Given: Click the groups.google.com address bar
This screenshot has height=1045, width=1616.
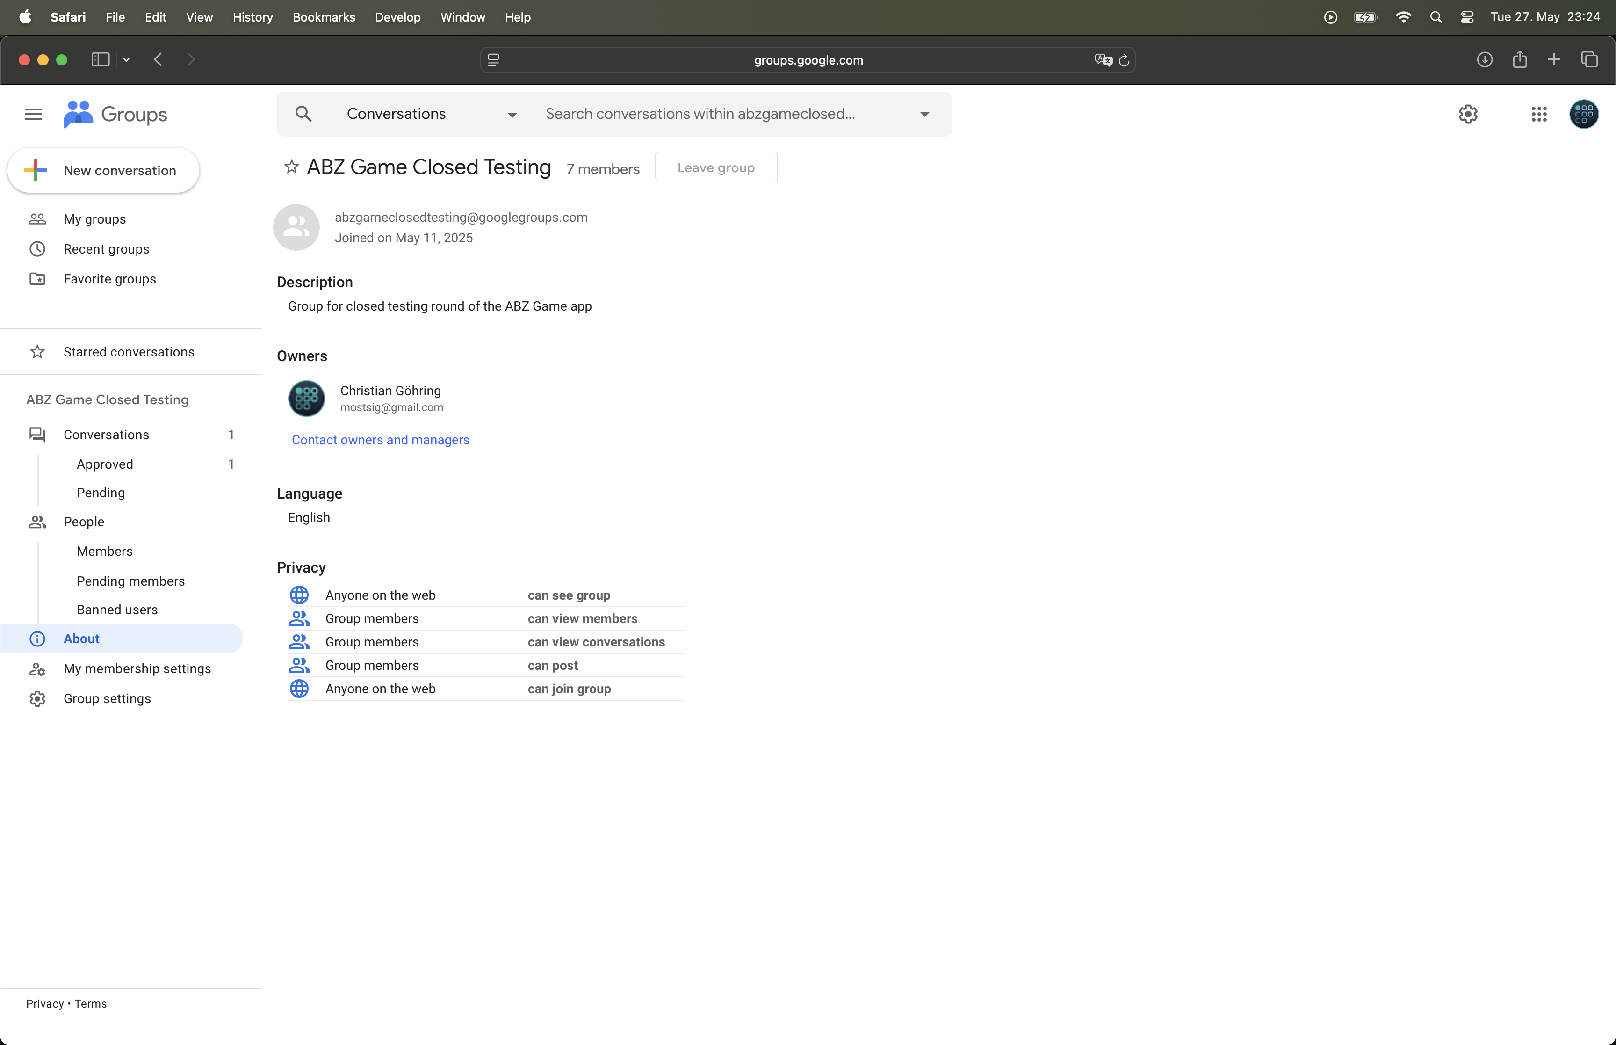Looking at the screenshot, I should tap(808, 60).
